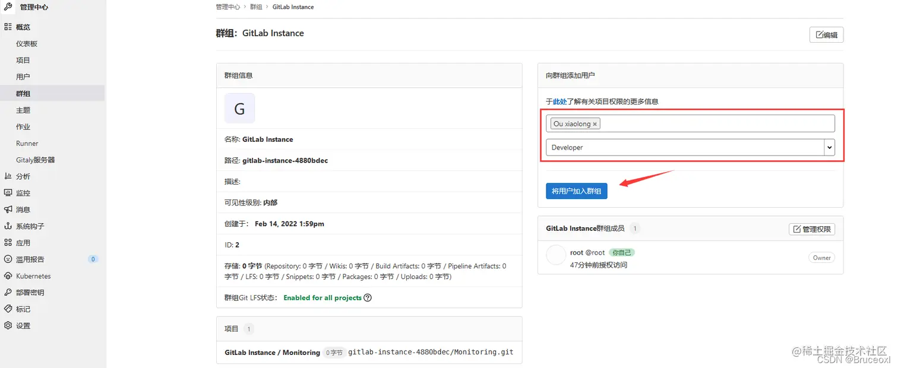Click the wrench icon beside 管理中心
The height and width of the screenshot is (368, 898).
8,7
